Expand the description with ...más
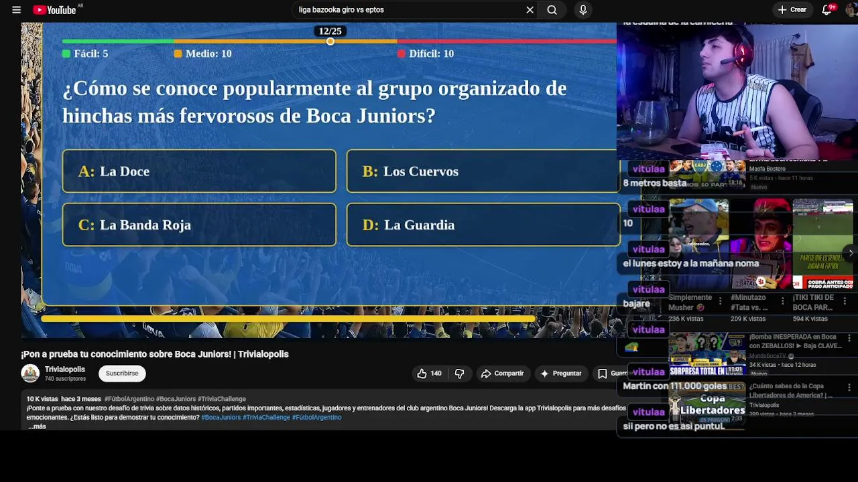858x482 pixels. pos(38,426)
